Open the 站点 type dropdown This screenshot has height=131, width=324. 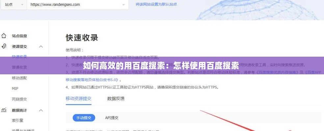tap(13, 5)
